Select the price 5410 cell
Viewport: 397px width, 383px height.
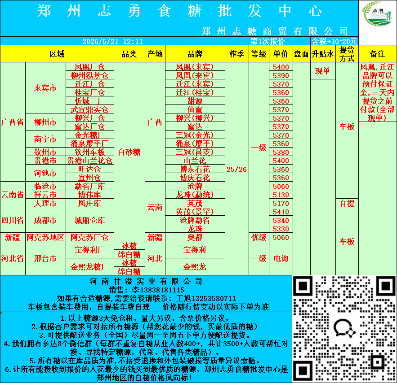[x=281, y=212]
